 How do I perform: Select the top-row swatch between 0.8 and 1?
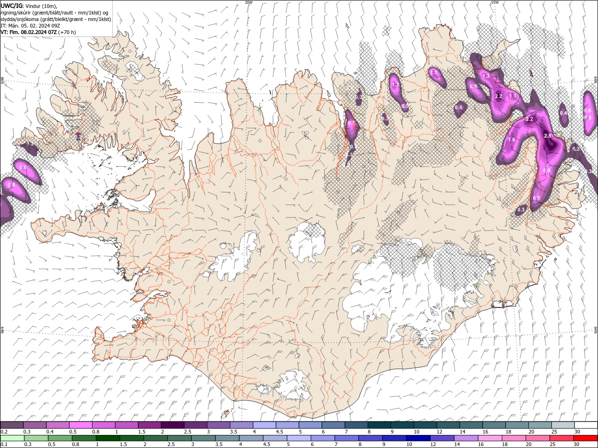[x=103, y=425]
